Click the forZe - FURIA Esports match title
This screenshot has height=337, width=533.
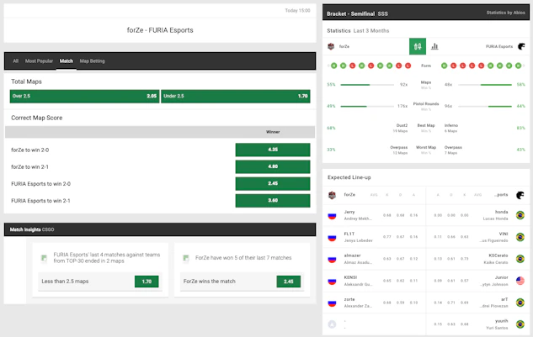pos(160,30)
